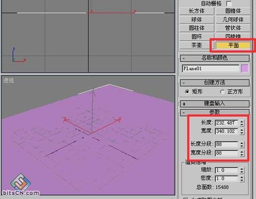
Task: Click the 总面数 15488 readout
Action: click(212, 187)
